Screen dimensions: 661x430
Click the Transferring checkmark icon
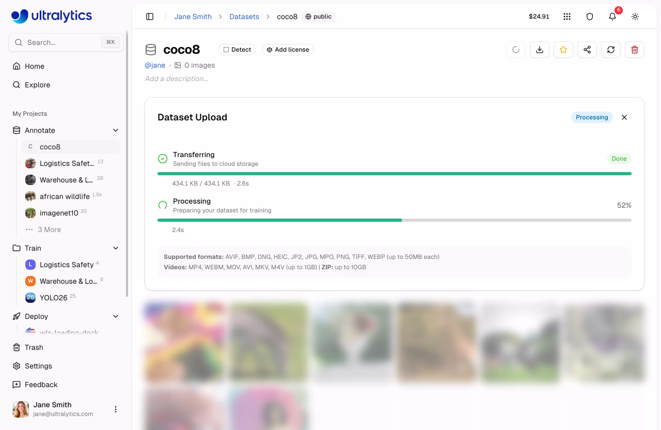163,159
